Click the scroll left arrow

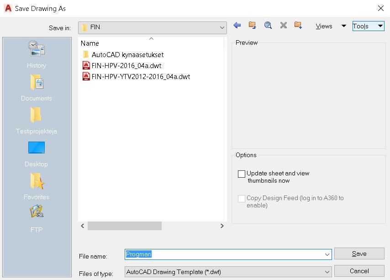click(83, 226)
